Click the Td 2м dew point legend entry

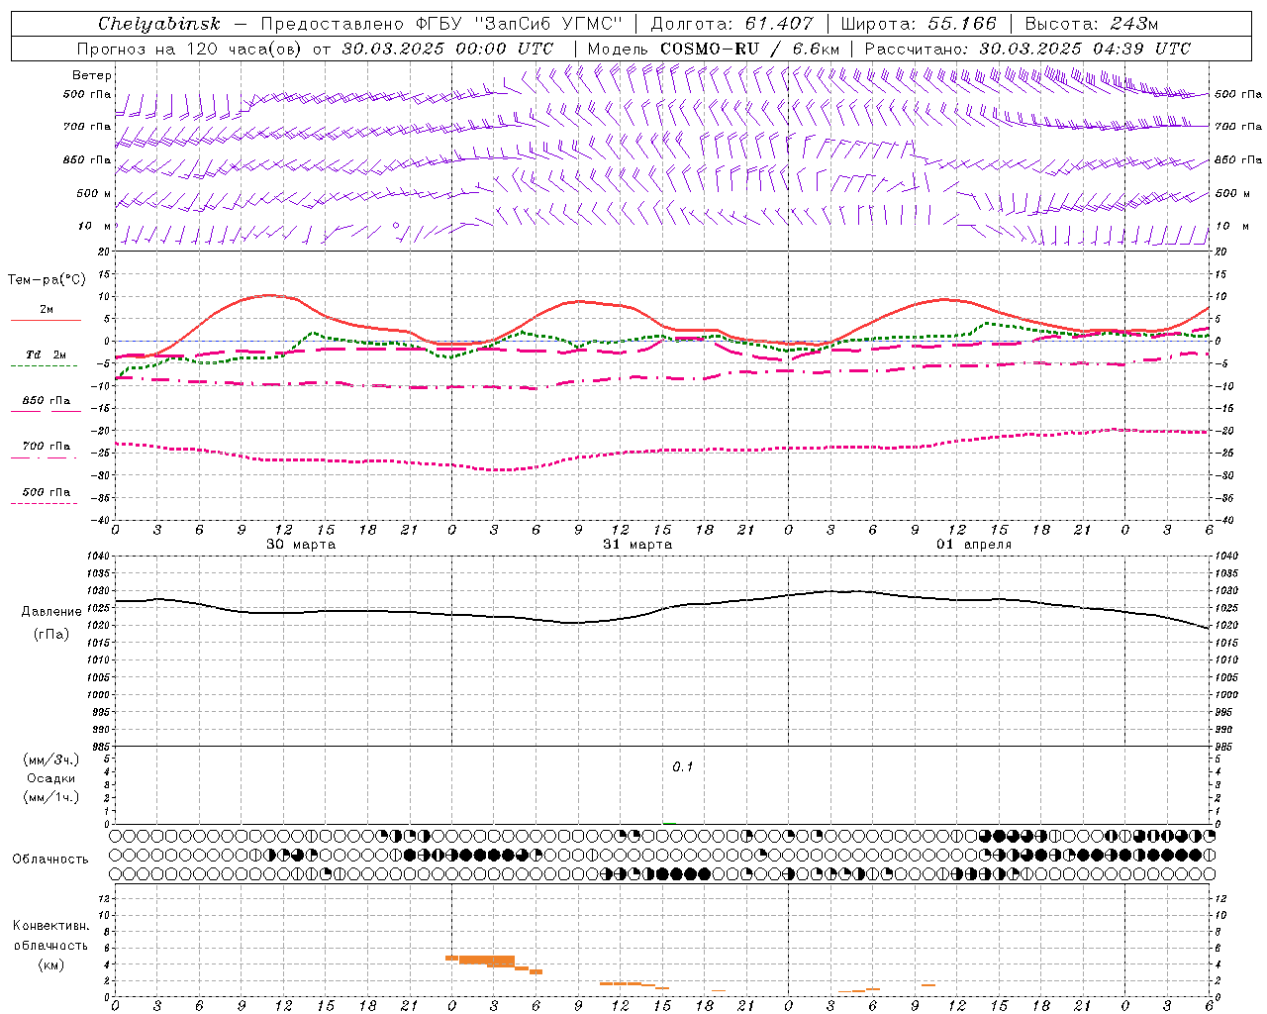point(47,355)
